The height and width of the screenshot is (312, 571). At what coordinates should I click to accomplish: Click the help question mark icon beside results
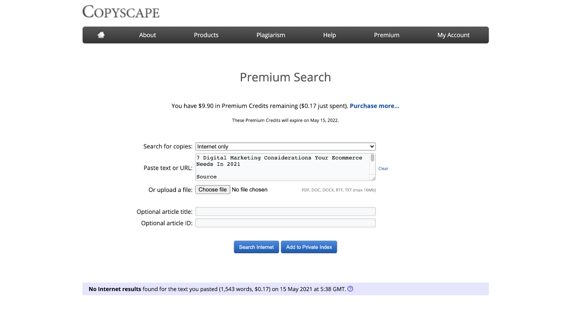[350, 289]
